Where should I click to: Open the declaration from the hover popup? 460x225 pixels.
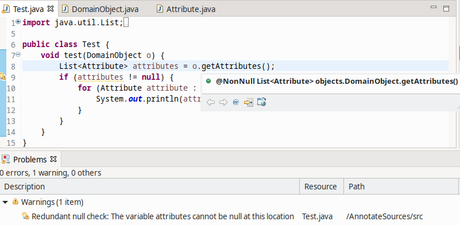(x=249, y=102)
